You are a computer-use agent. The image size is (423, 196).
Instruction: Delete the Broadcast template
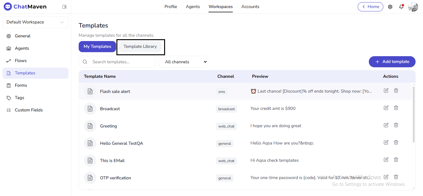pos(396,108)
